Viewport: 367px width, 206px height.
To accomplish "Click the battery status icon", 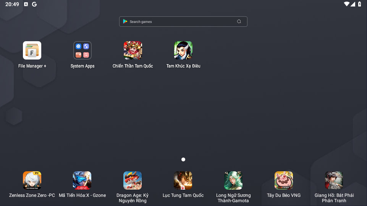I will (360, 4).
